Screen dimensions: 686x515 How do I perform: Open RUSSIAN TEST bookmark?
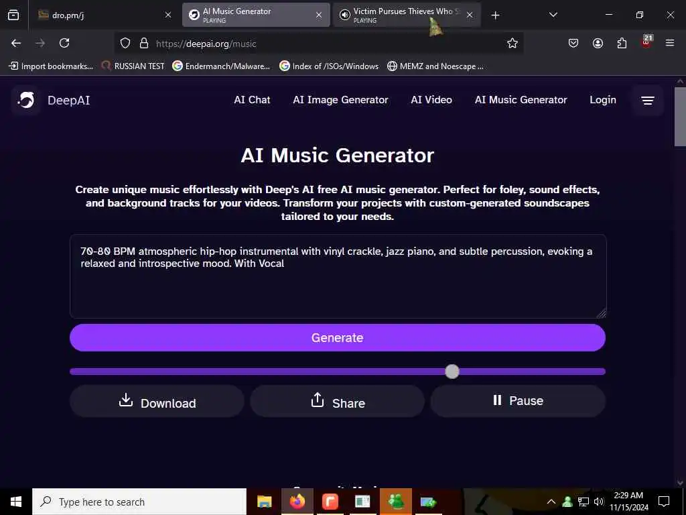coord(133,66)
